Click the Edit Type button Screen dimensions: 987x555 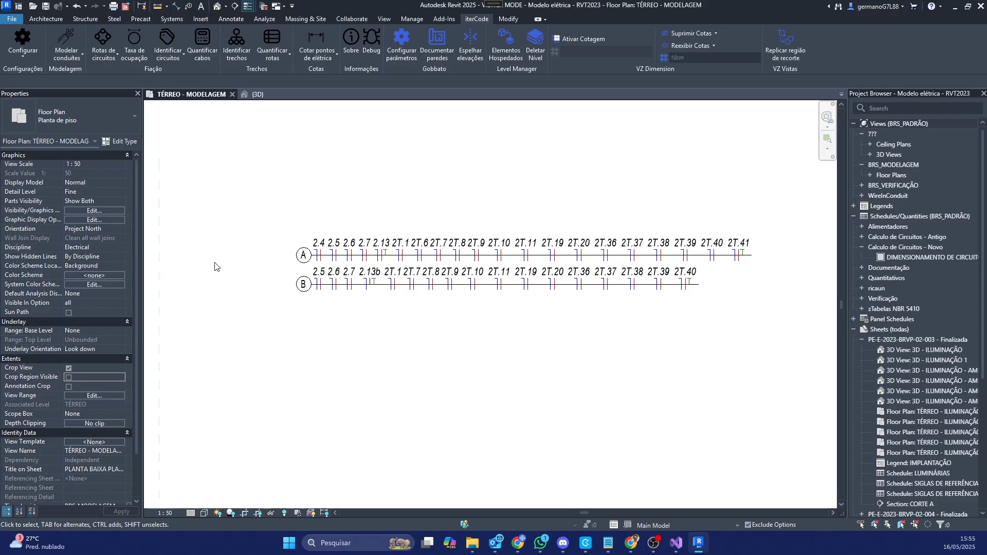click(x=119, y=141)
